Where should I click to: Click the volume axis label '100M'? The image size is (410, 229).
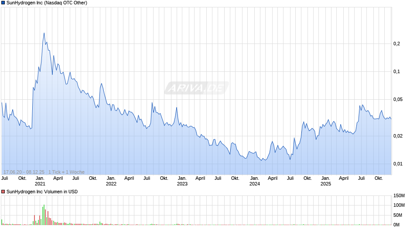399,205
